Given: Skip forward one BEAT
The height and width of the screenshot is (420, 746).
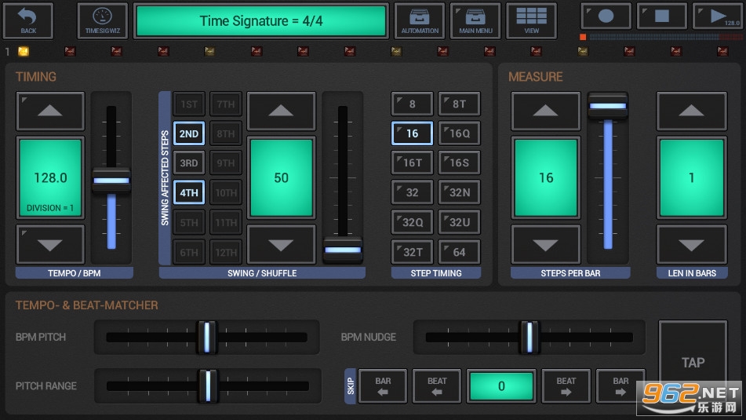Looking at the screenshot, I should [x=566, y=385].
